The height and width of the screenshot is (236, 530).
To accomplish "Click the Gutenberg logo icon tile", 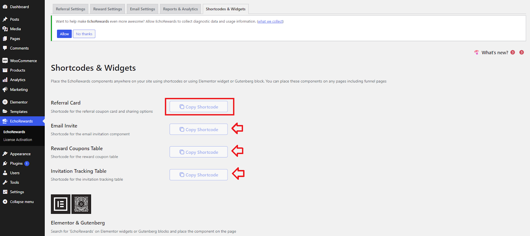I will pos(81,204).
